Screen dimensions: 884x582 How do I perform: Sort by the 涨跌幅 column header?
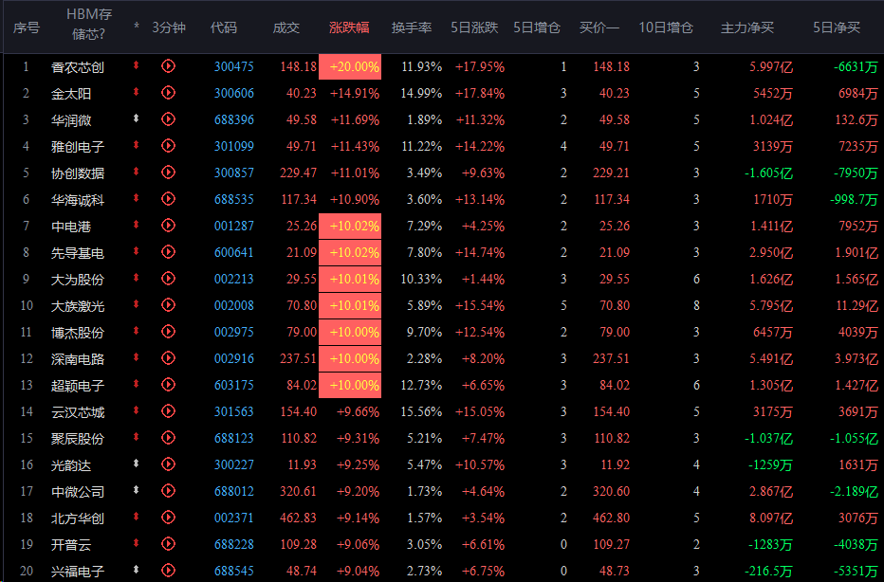point(349,27)
